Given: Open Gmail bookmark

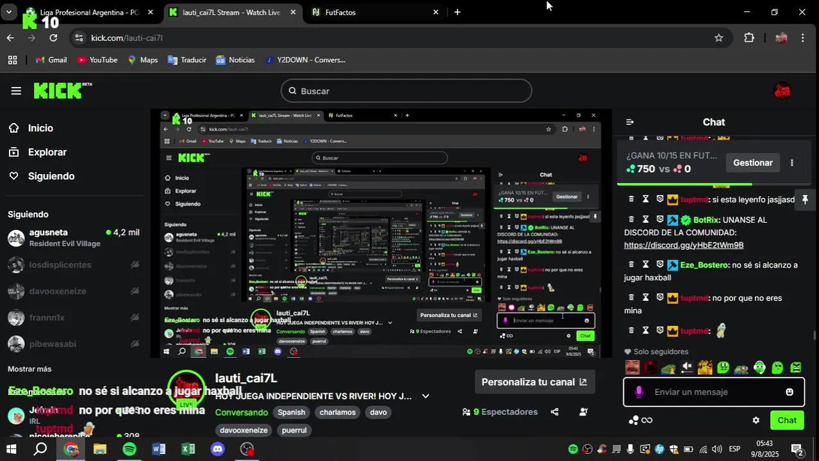Looking at the screenshot, I should pyautogui.click(x=51, y=60).
